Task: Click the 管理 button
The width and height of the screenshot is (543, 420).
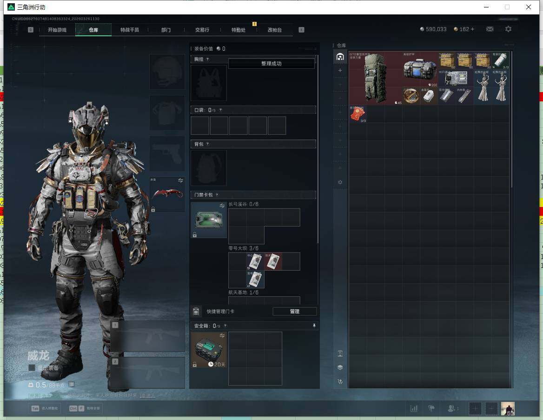Action: (295, 311)
